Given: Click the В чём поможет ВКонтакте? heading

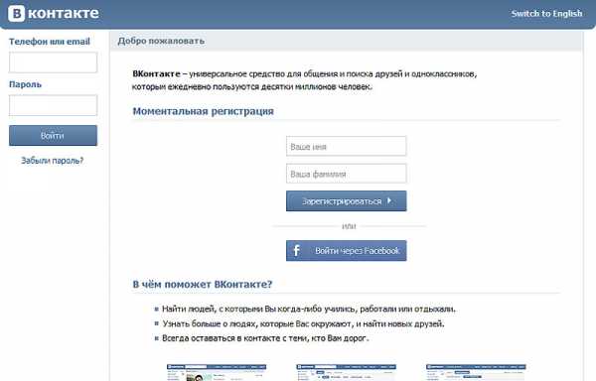Looking at the screenshot, I should tap(203, 284).
